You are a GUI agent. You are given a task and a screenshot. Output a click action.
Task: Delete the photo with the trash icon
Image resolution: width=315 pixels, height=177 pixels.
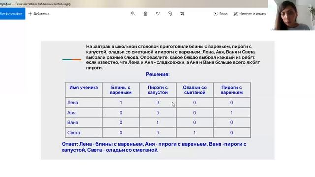(x=146, y=14)
